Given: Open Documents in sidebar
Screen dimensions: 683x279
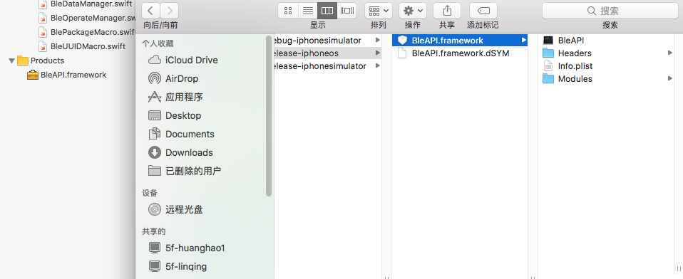Looking at the screenshot, I should [x=181, y=135].
